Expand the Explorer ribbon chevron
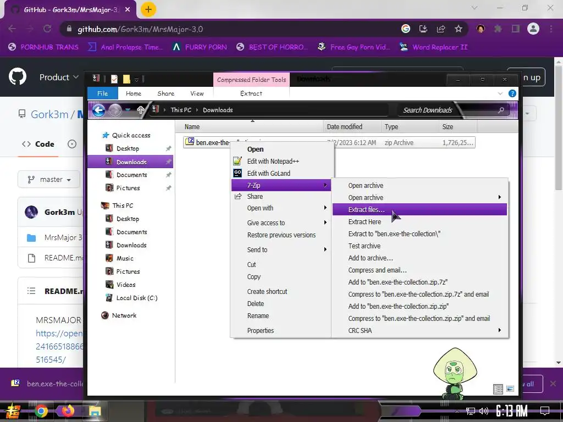 500,93
